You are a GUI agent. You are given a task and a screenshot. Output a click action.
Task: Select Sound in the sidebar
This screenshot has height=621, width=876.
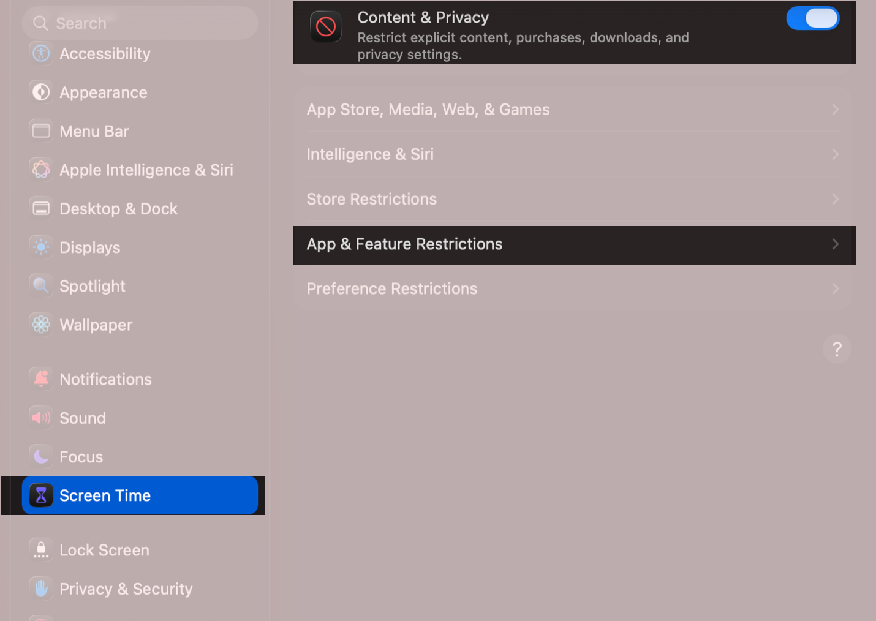83,418
